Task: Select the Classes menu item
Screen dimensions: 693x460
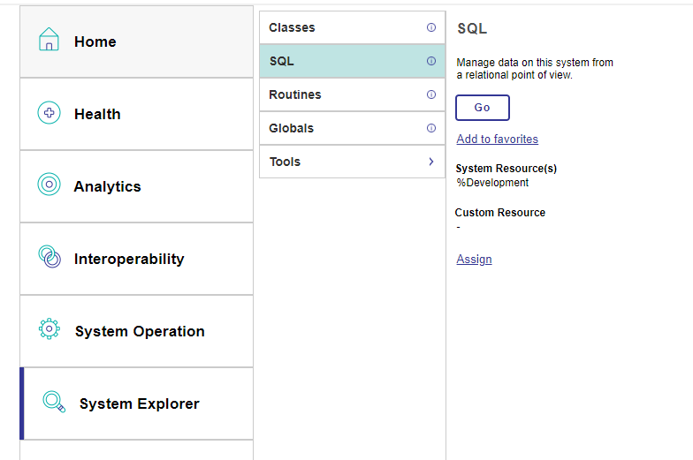Action: [352, 27]
